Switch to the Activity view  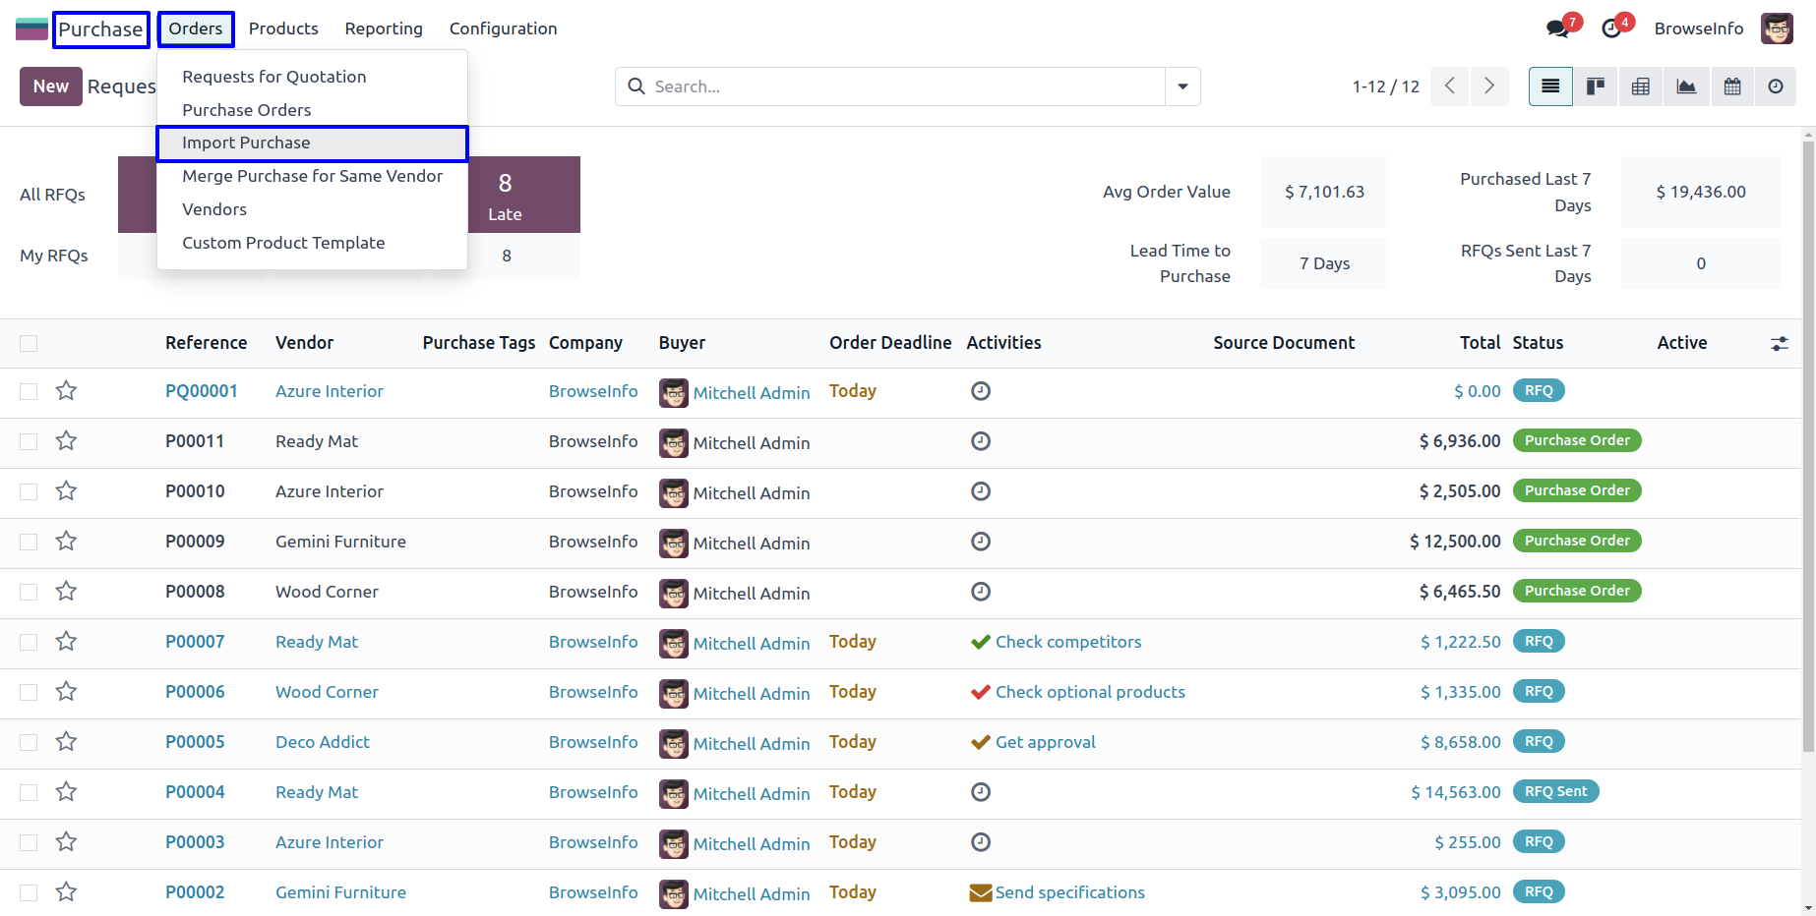pos(1776,86)
